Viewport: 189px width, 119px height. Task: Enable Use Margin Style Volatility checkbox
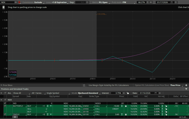click(84, 85)
